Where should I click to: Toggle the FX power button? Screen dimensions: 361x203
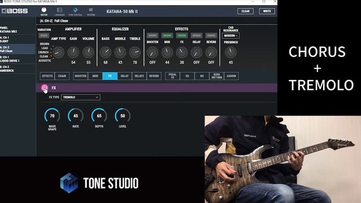[45, 88]
